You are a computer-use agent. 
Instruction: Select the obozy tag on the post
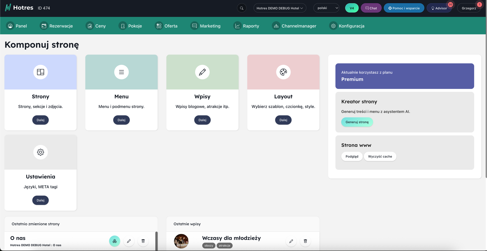pos(208,246)
